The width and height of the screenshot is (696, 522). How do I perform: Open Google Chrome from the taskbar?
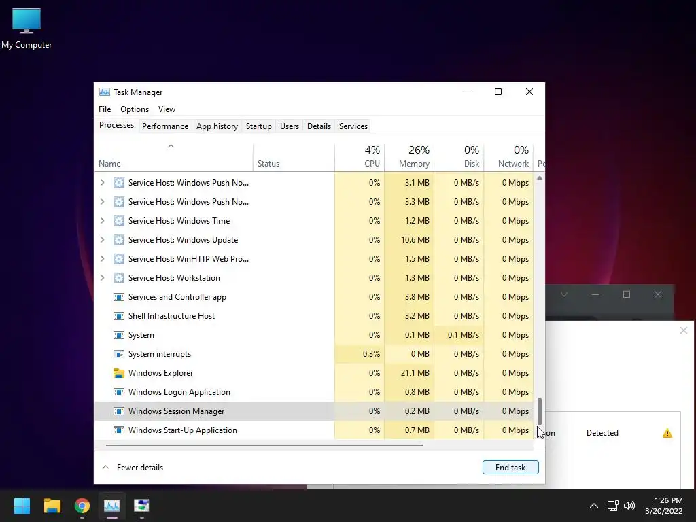(x=82, y=506)
